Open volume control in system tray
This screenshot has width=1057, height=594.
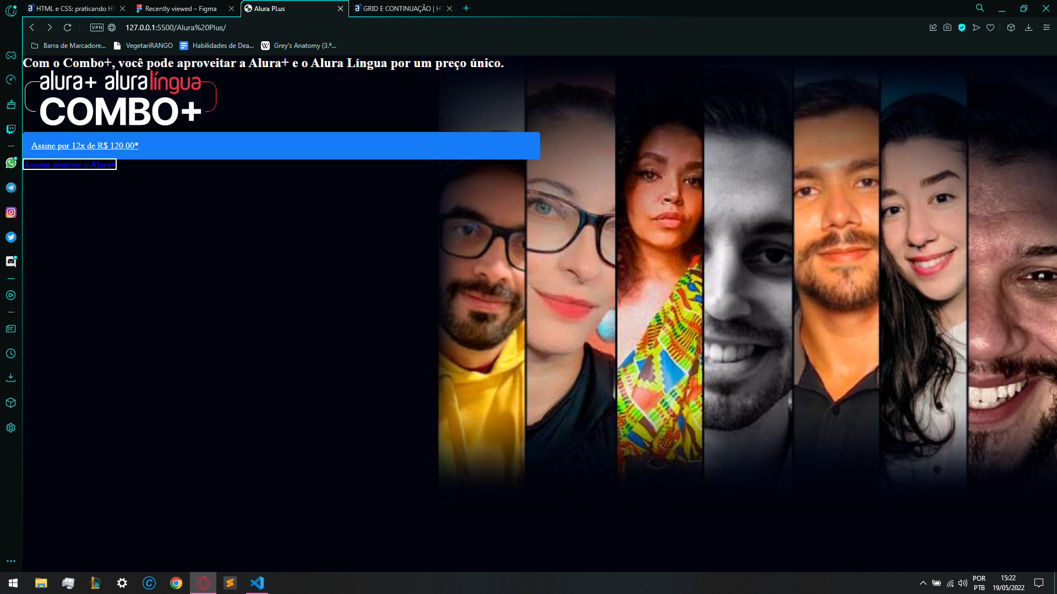point(963,583)
